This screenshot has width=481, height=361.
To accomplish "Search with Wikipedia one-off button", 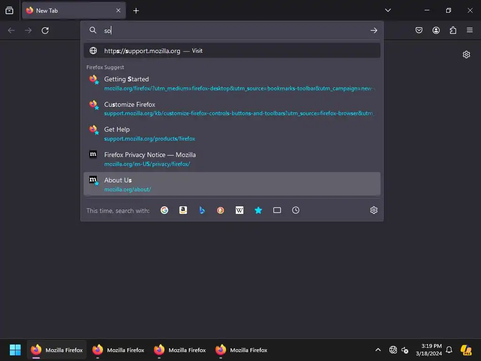I will click(x=239, y=210).
